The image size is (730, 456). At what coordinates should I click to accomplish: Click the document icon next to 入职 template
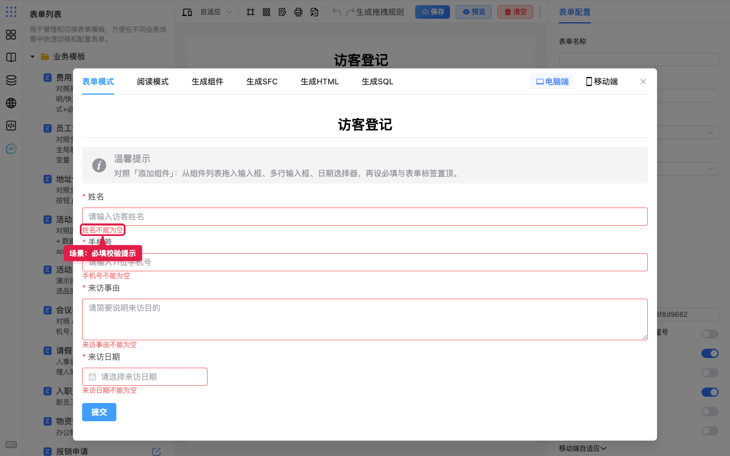click(48, 391)
